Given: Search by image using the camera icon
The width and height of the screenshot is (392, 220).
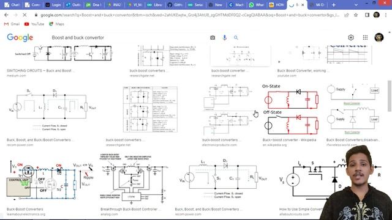Looking at the screenshot, I should pos(213,38).
